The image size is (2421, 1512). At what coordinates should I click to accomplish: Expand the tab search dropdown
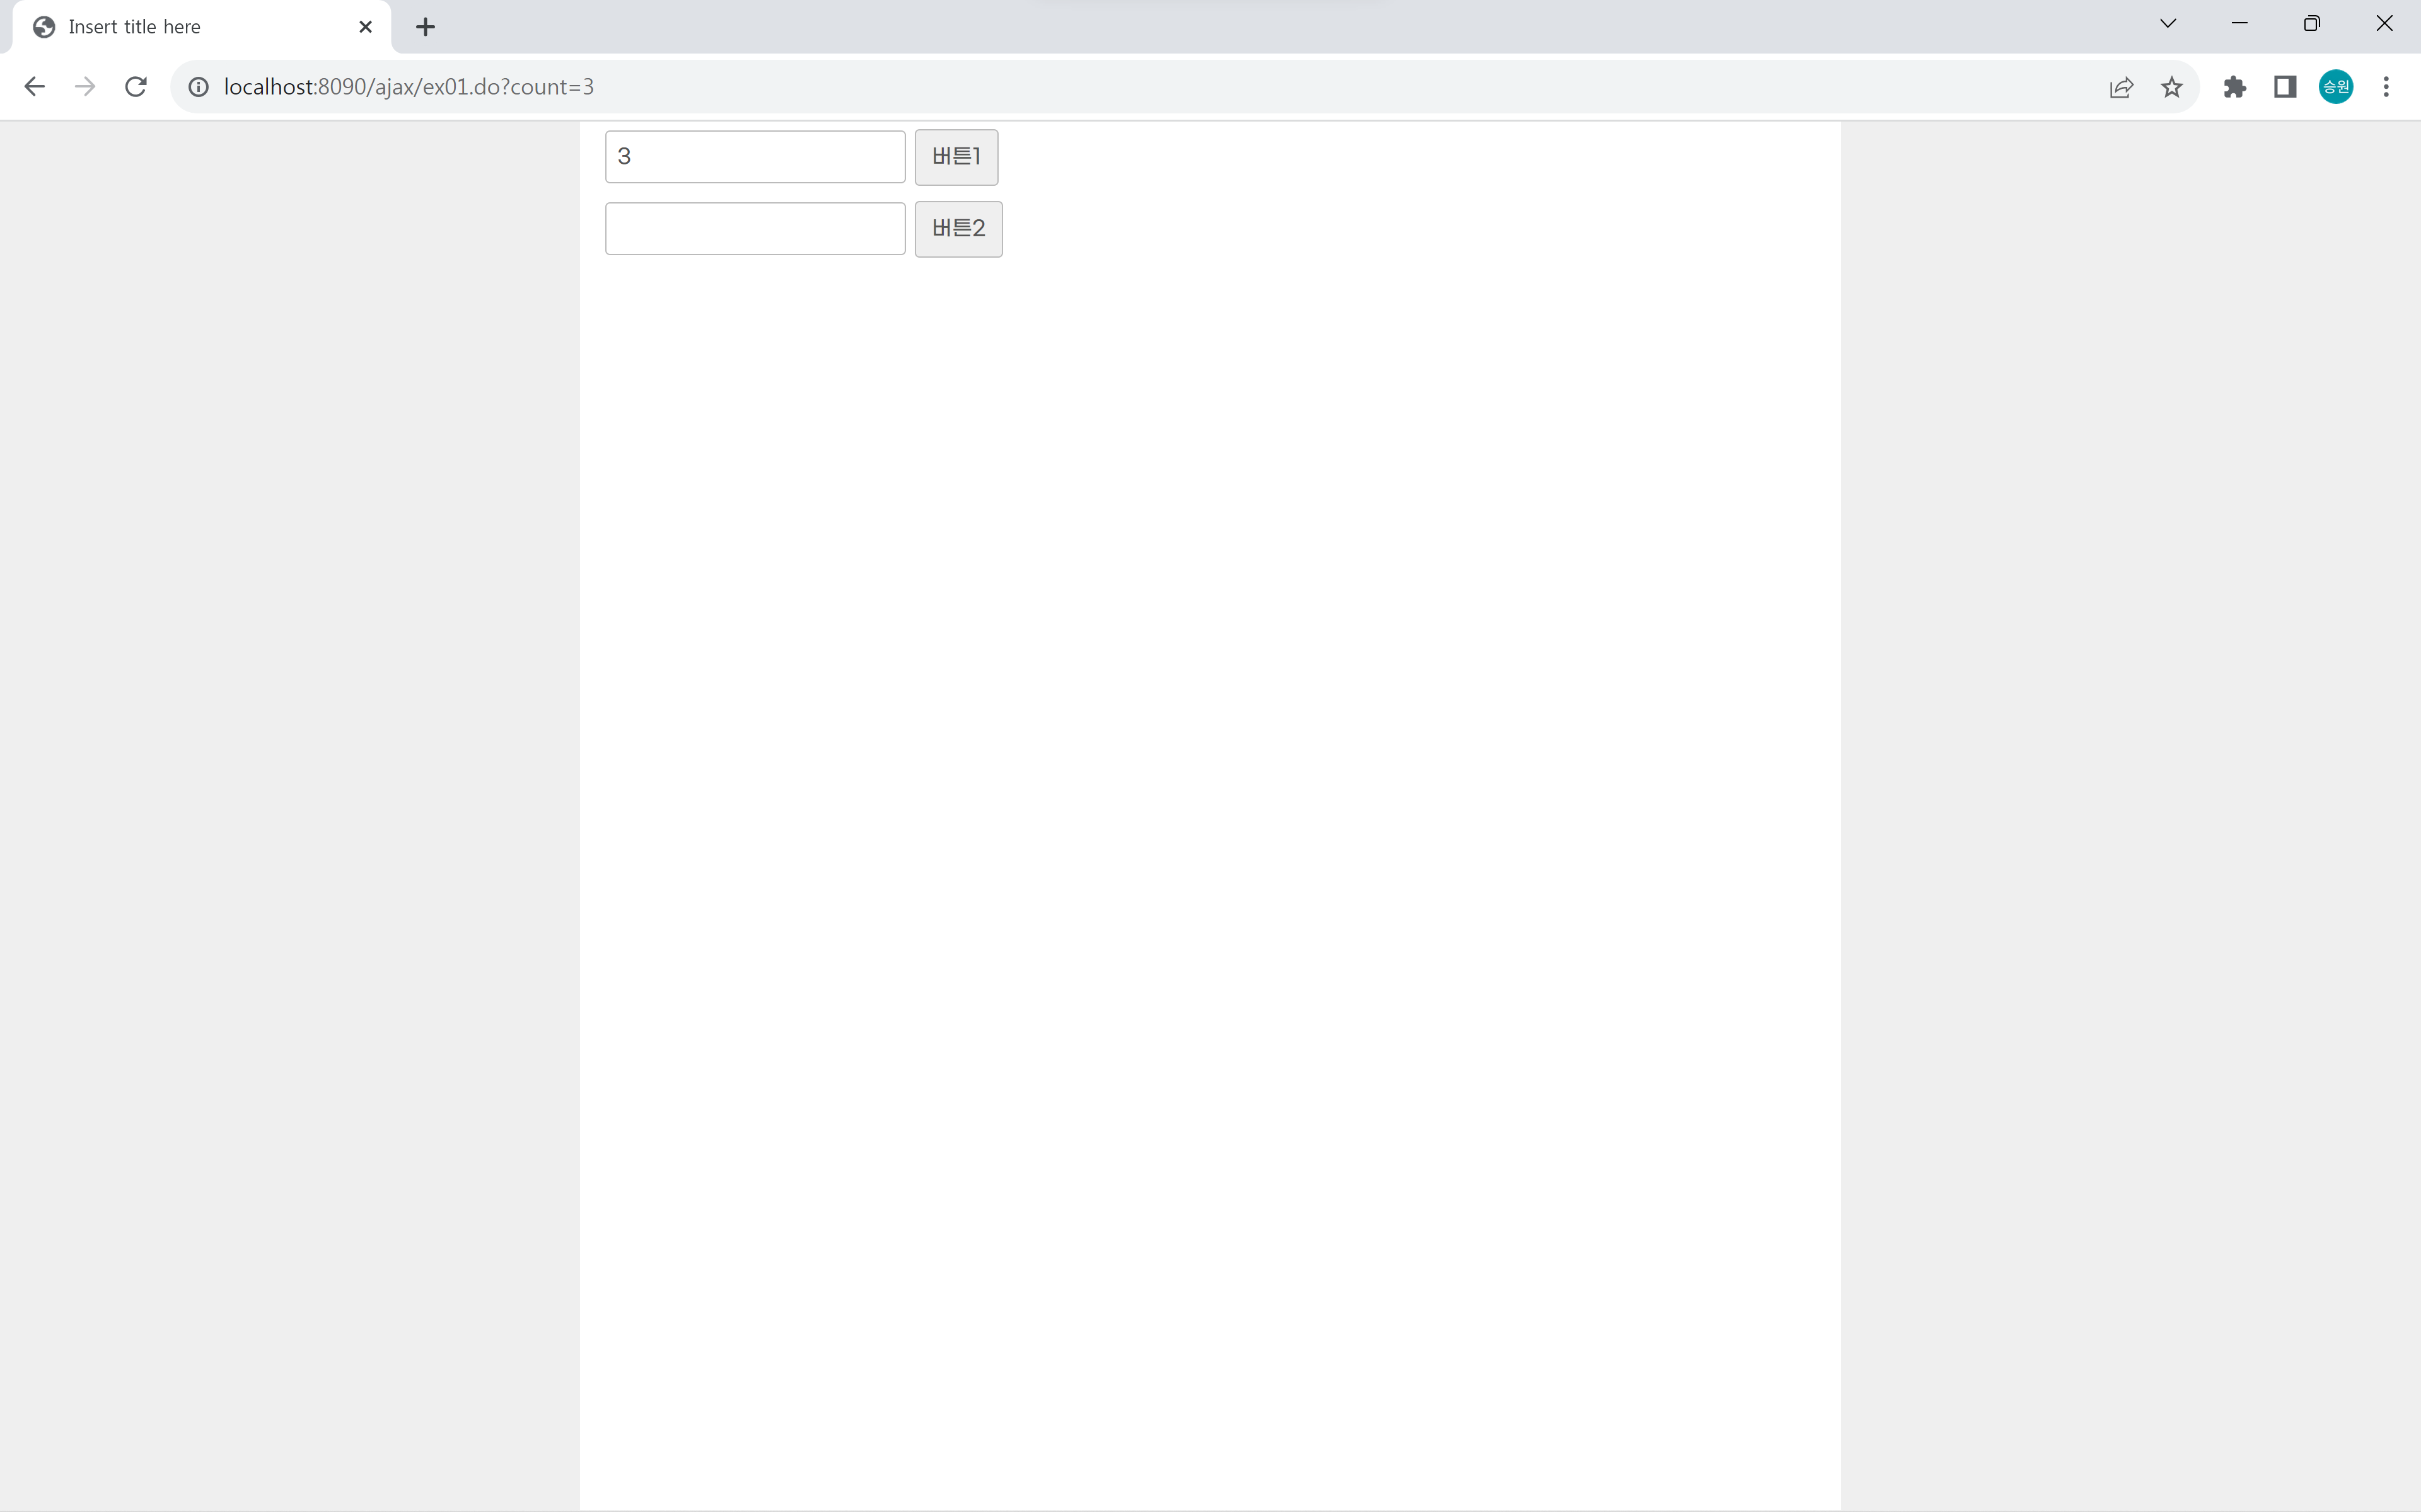[x=2168, y=24]
